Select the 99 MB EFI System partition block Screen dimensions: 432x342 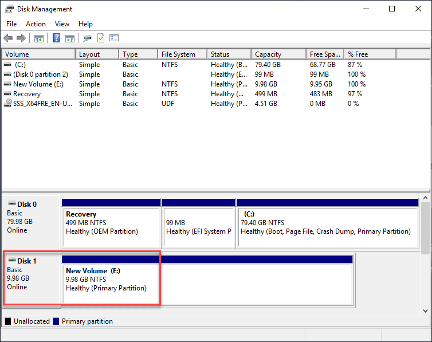tap(199, 223)
